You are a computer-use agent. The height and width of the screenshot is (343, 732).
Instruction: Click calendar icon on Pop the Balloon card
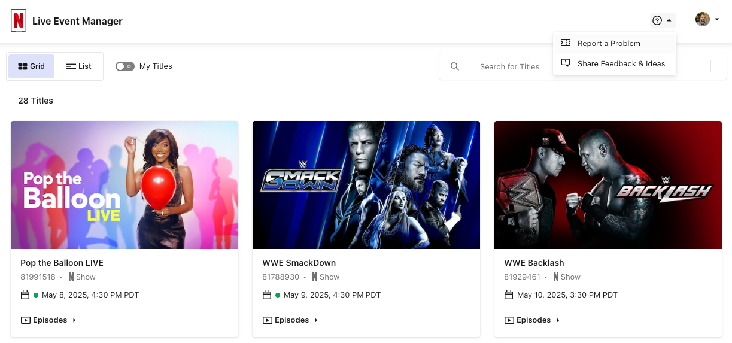point(25,295)
